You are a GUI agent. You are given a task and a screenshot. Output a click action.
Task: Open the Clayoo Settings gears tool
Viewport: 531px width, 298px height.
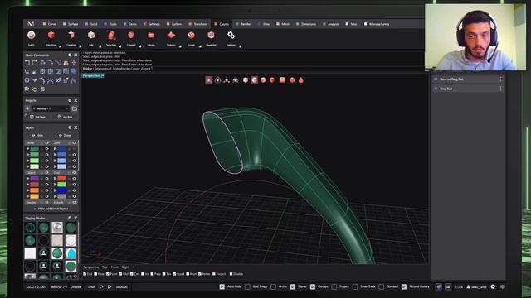click(x=231, y=38)
